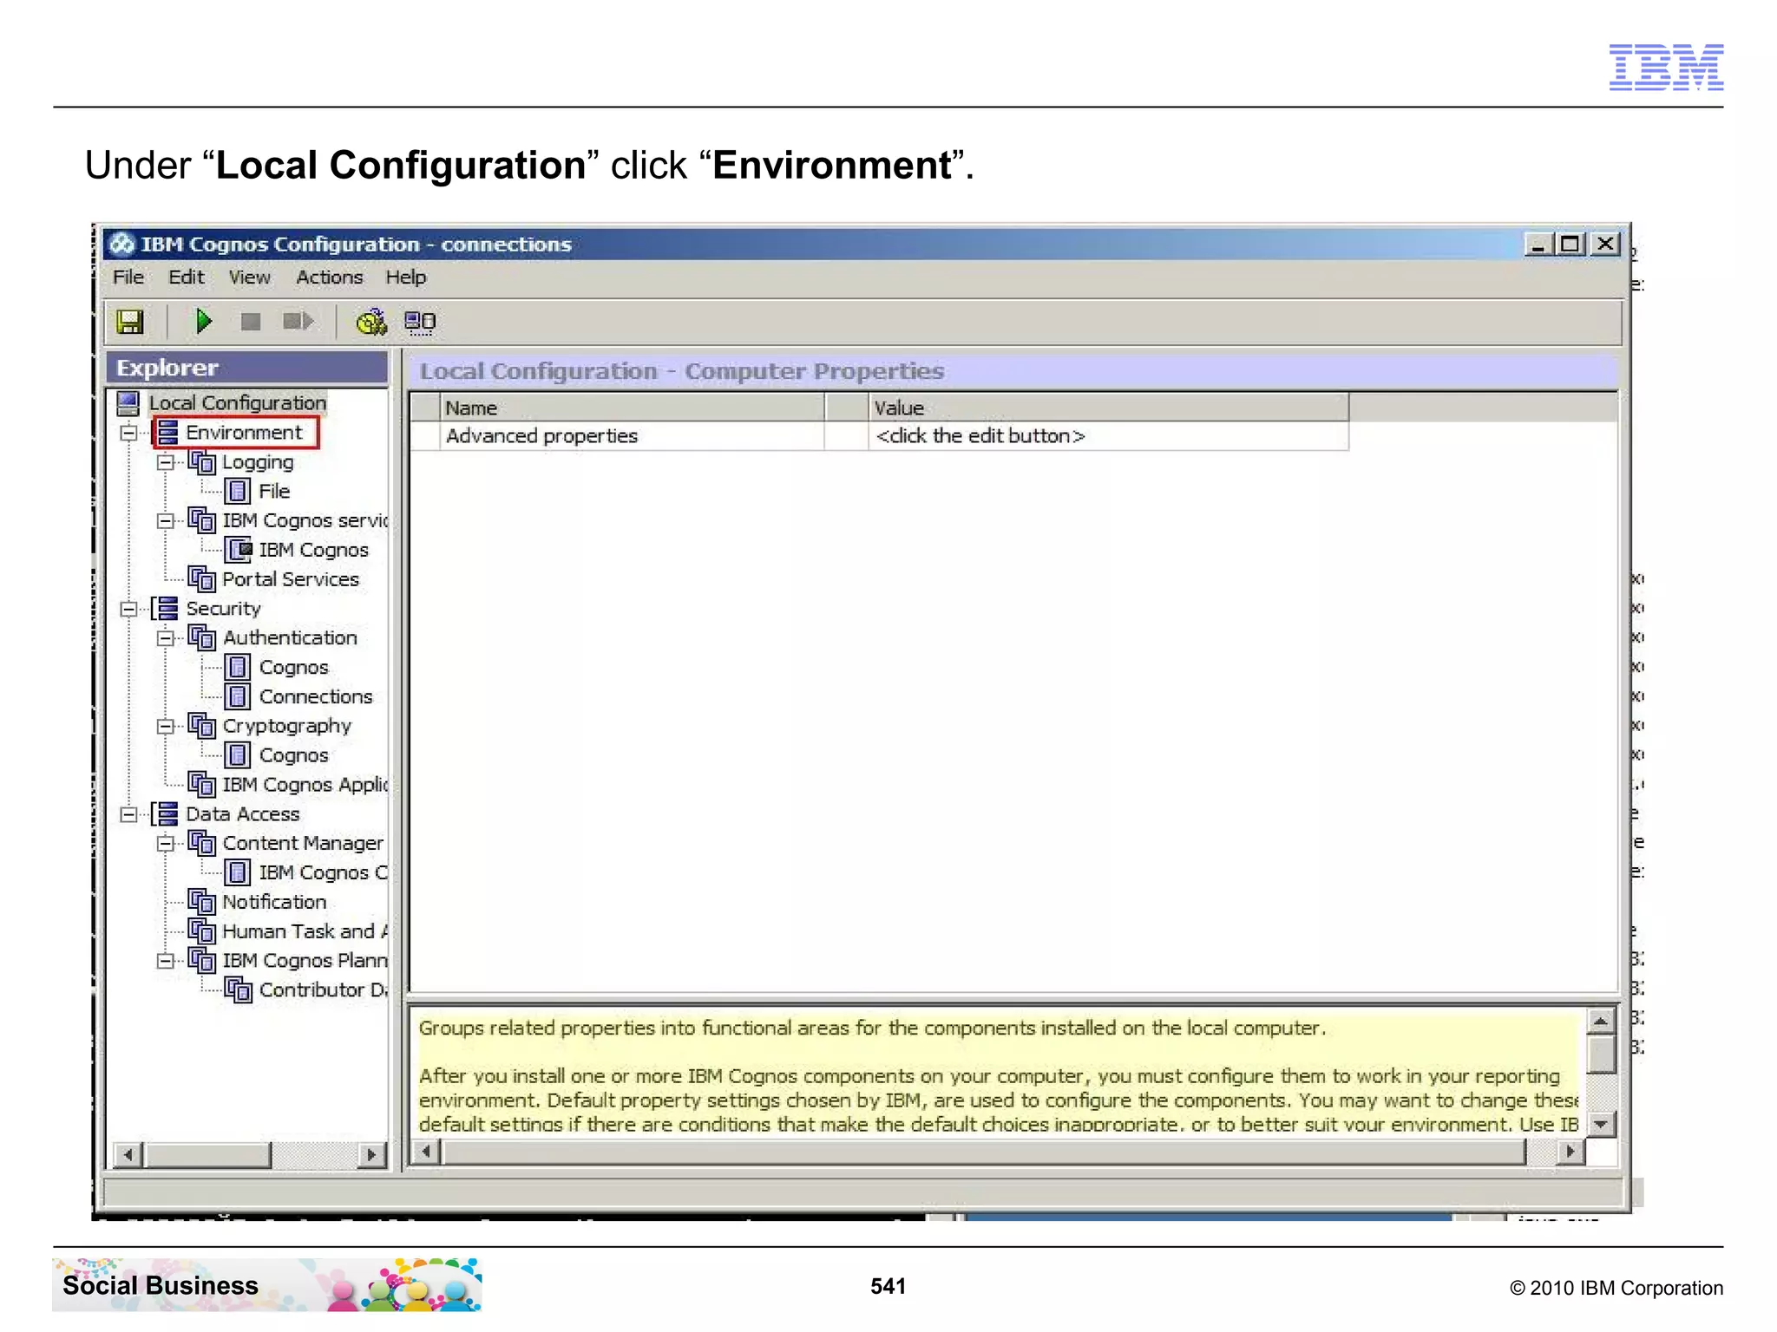Click the Portal Services node icon
The height and width of the screenshot is (1332, 1777).
tap(202, 579)
